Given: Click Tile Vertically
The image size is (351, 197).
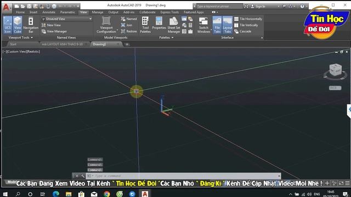Looking at the screenshot, I should (x=246, y=25).
